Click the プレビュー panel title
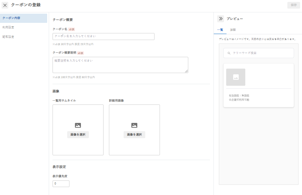The image size is (302, 195). [234, 19]
